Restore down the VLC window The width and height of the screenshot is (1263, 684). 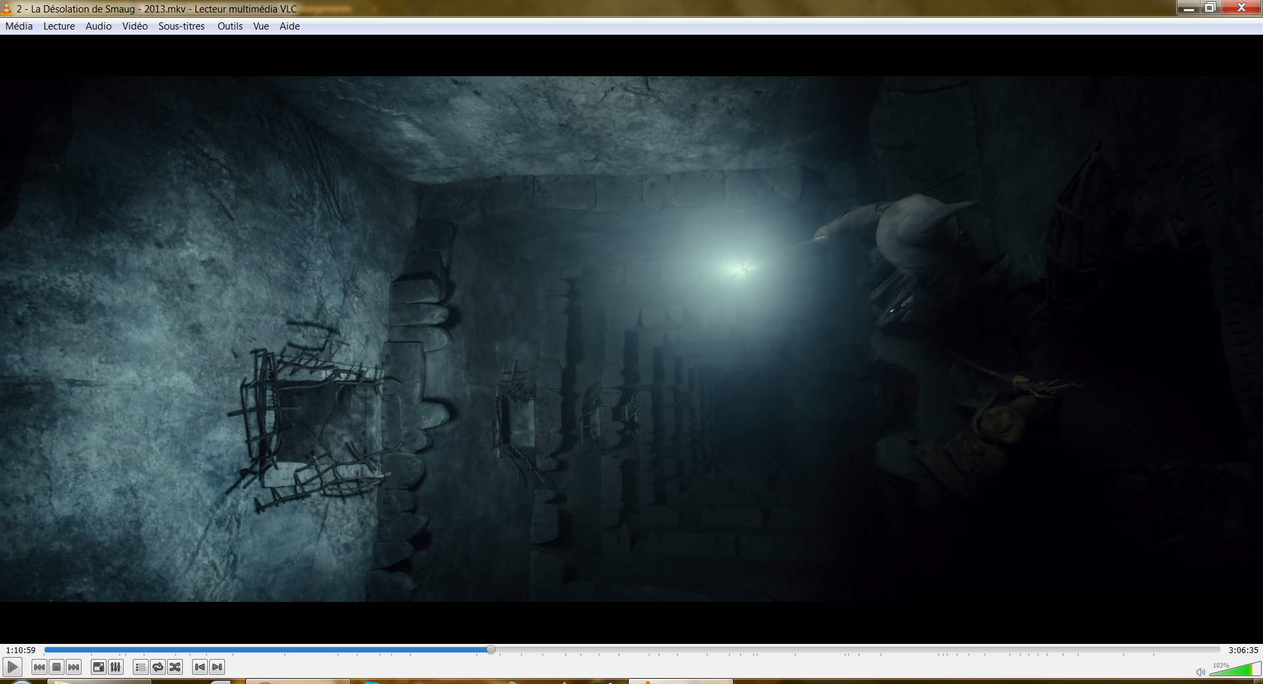(x=1210, y=7)
